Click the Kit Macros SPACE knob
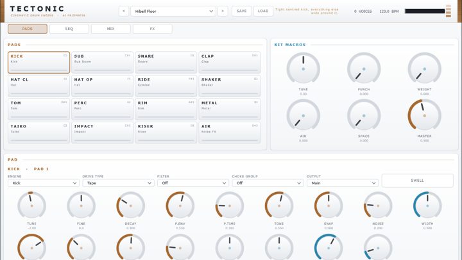Screen dimensions: 462x260 [364, 115]
